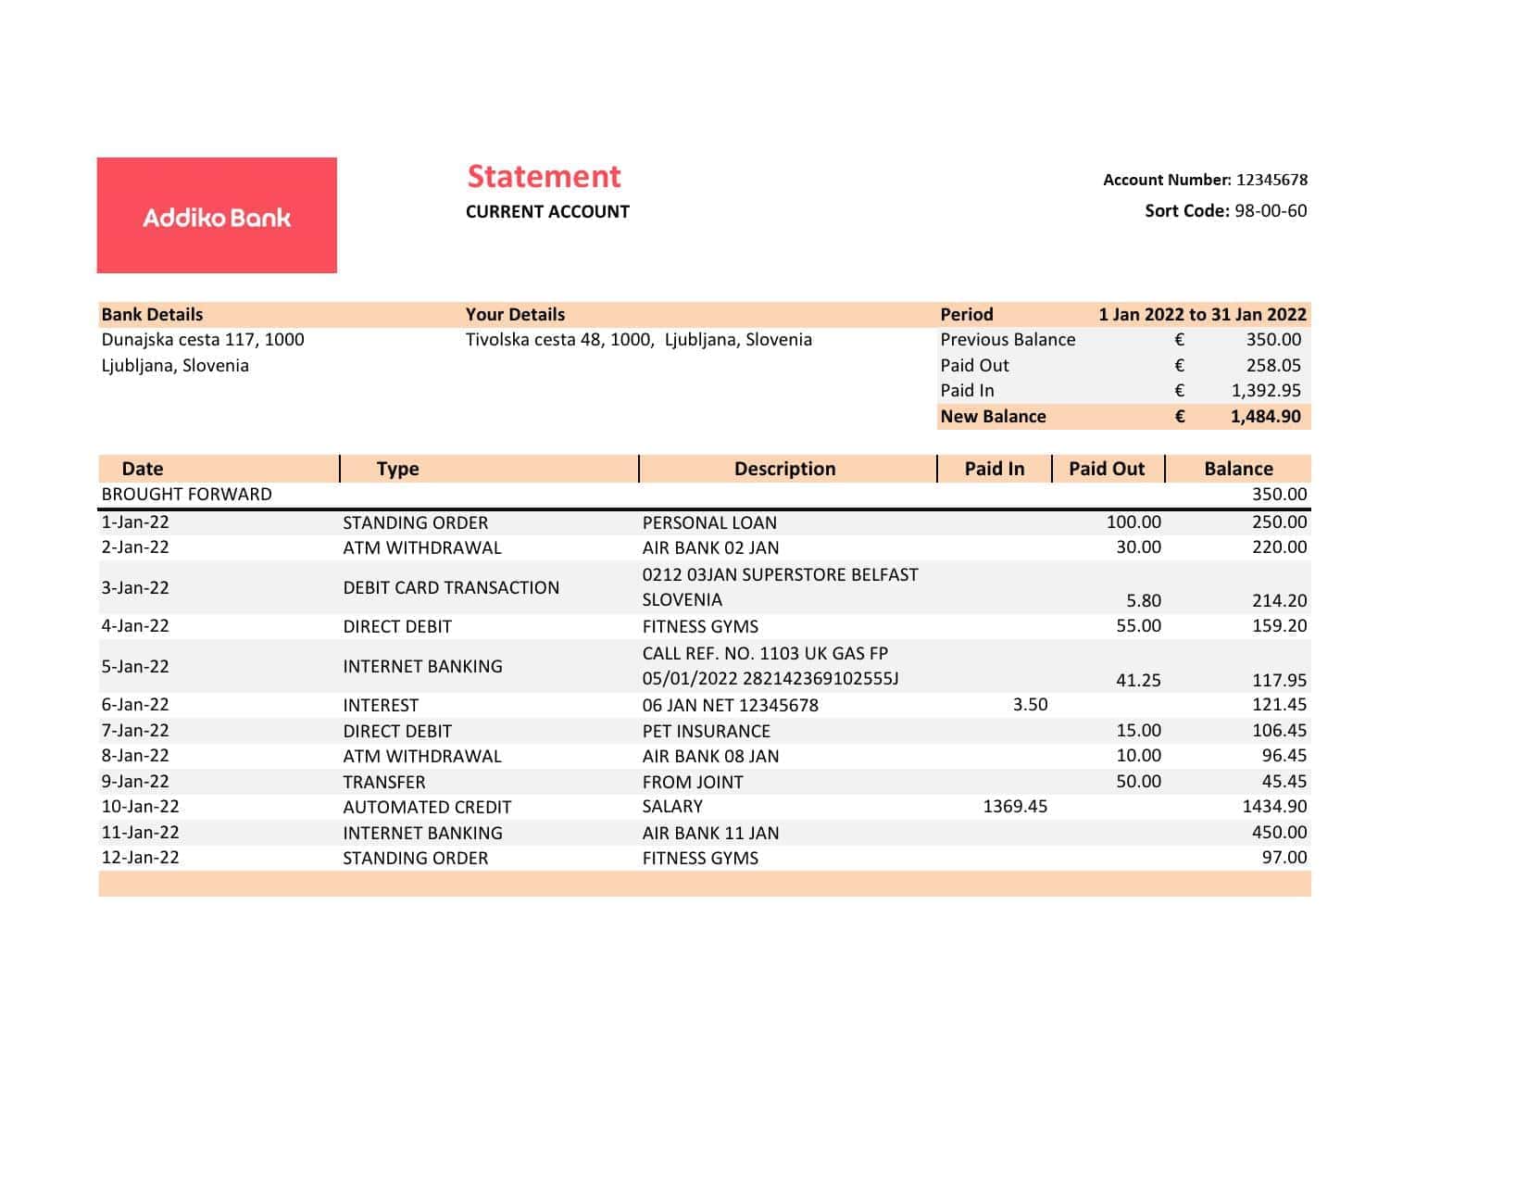Select the Date column header
Viewport: 1528px width, 1181px height.
[143, 469]
